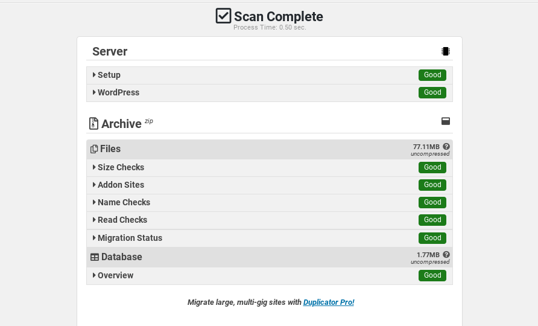Click the Good badge for Migration Status
The height and width of the screenshot is (326, 538).
(432, 238)
